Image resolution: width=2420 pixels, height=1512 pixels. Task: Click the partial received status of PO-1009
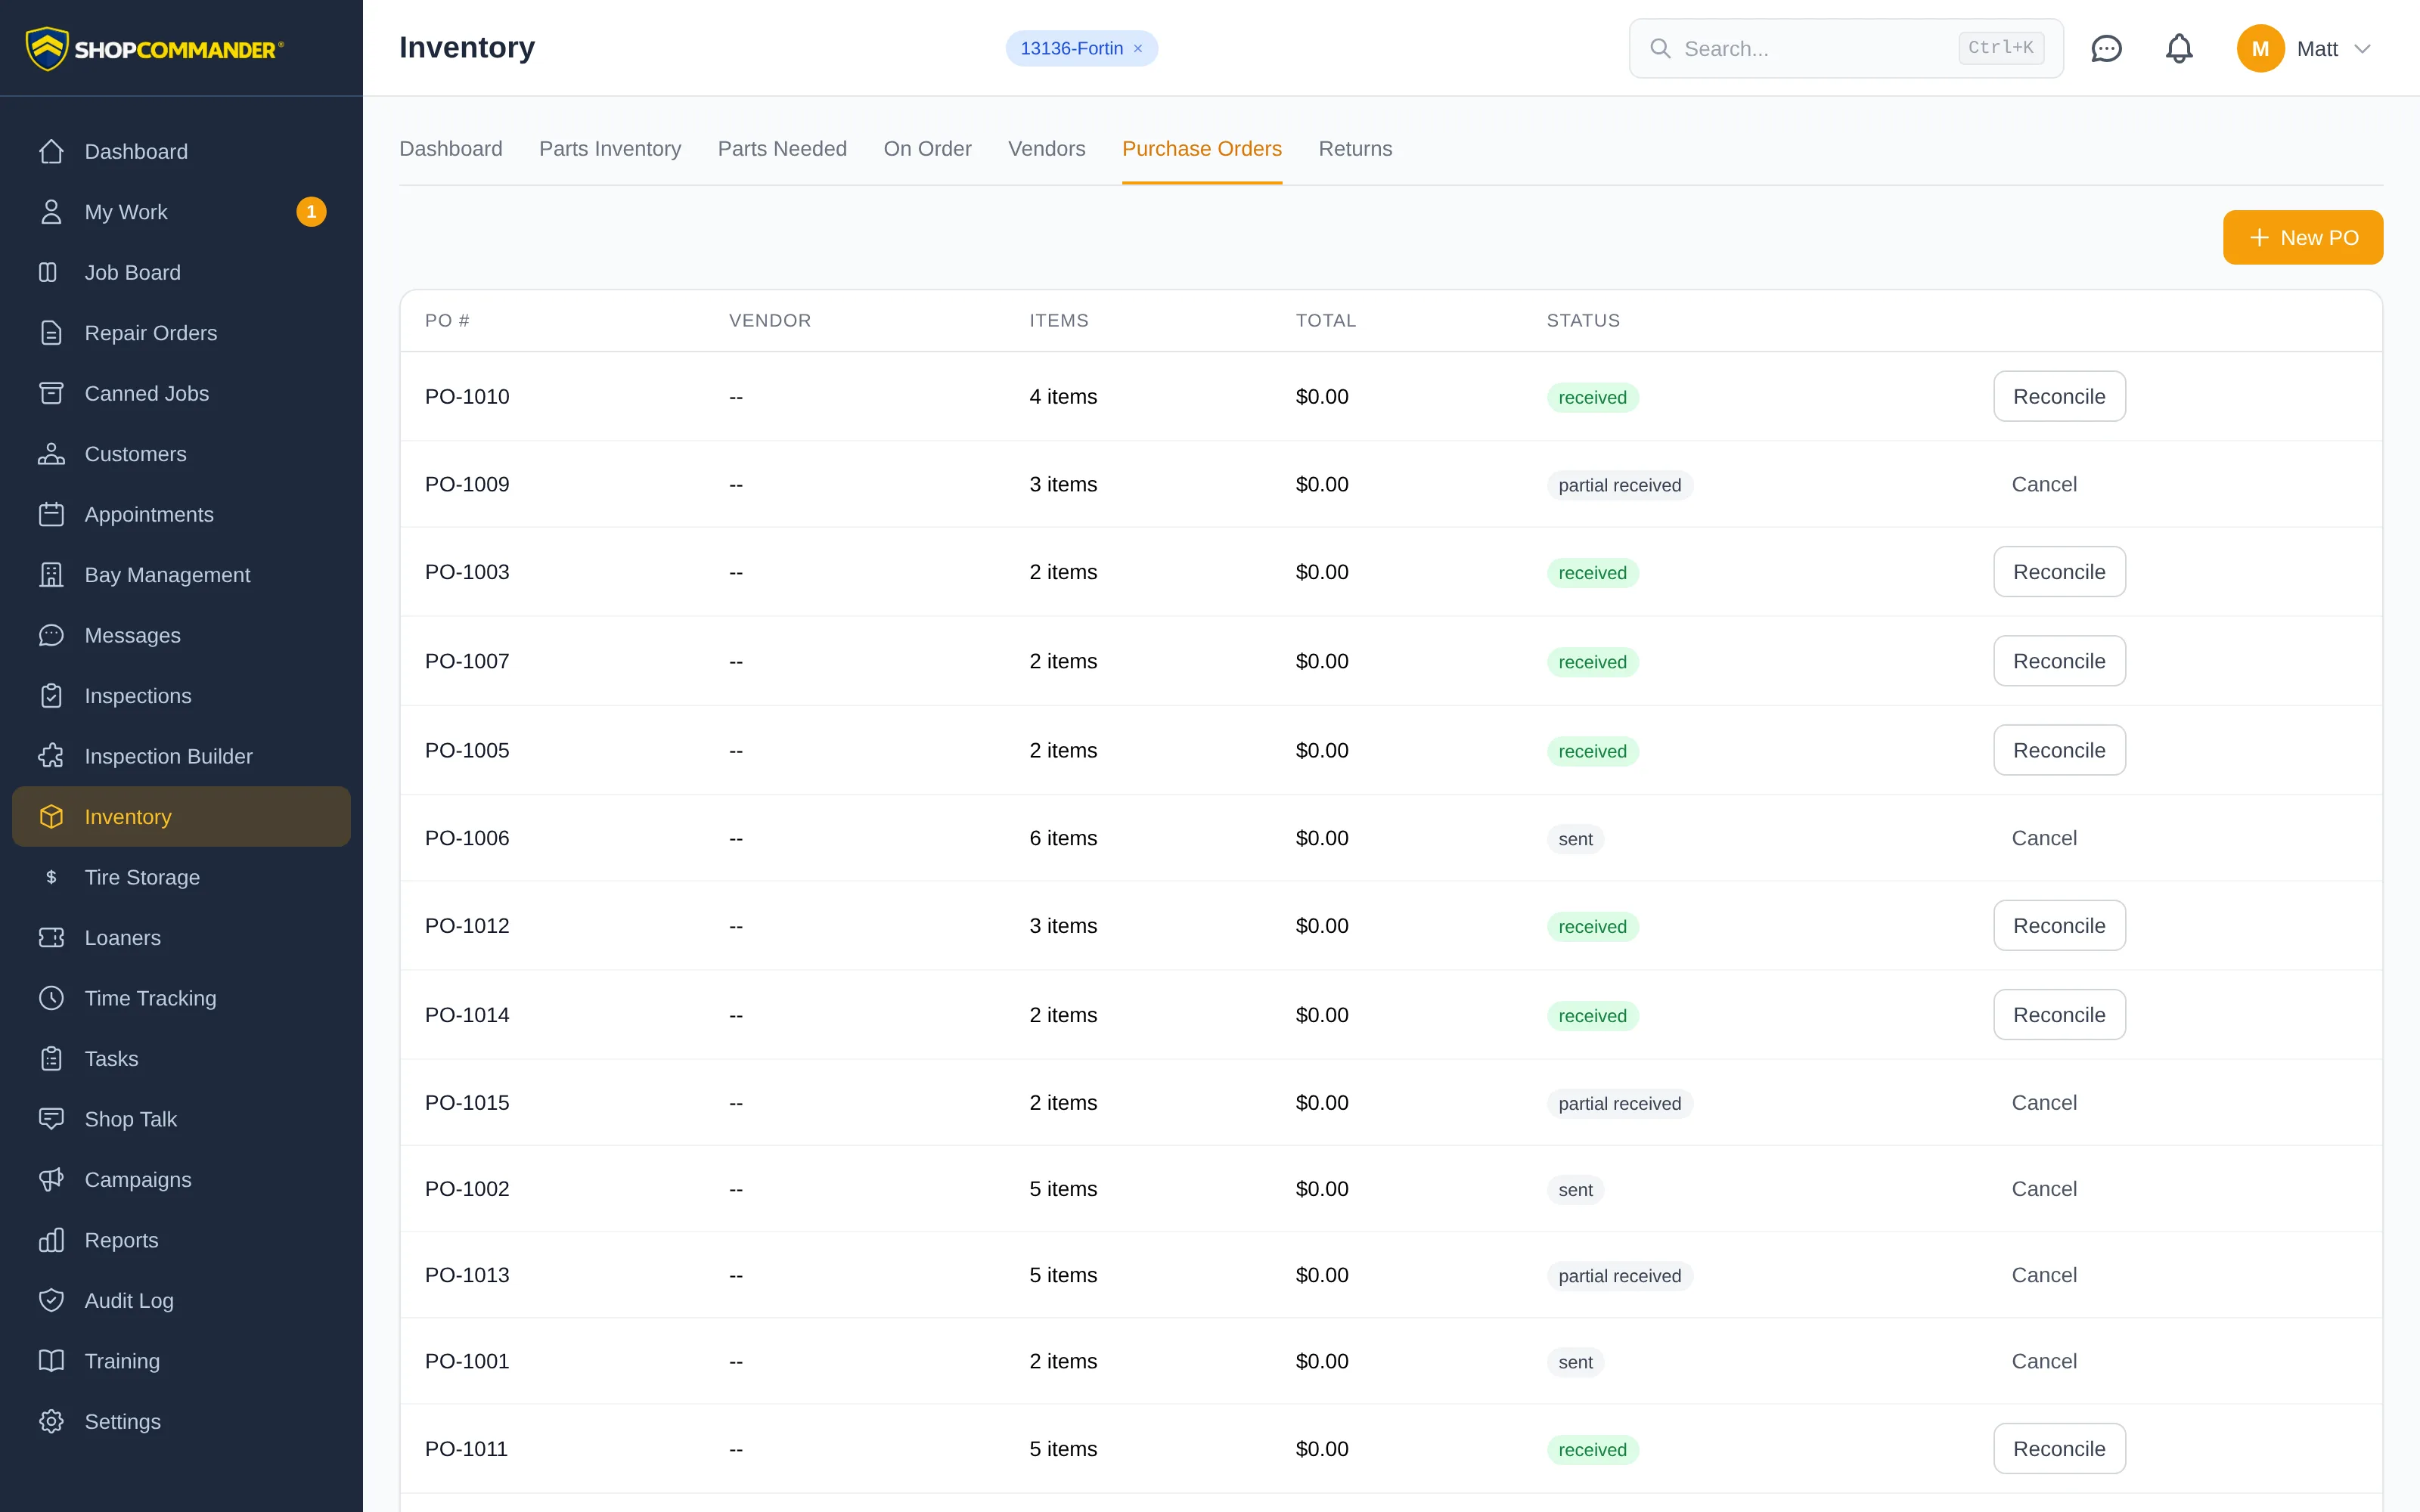pyautogui.click(x=1619, y=485)
